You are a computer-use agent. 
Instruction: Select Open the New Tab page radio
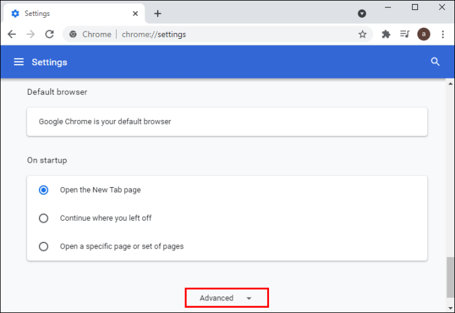(x=44, y=190)
